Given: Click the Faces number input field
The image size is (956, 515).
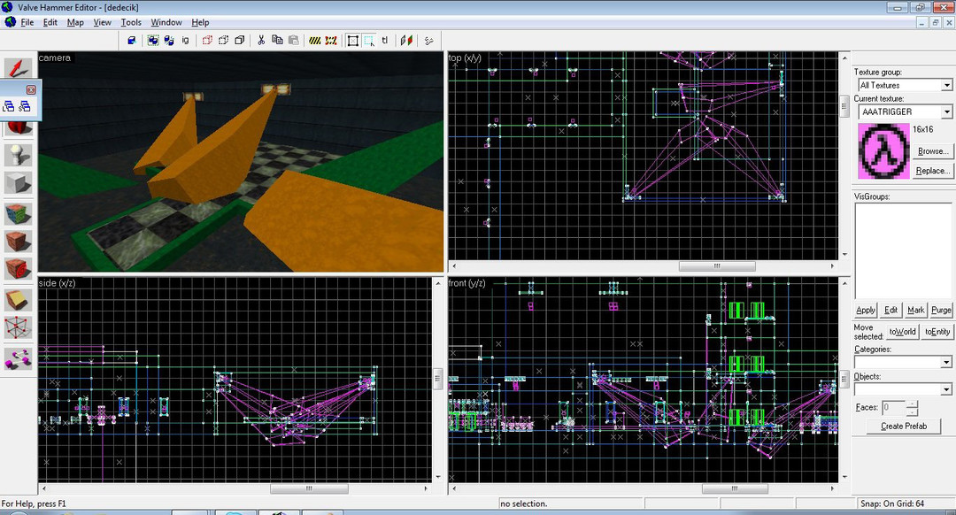Looking at the screenshot, I should click(894, 407).
